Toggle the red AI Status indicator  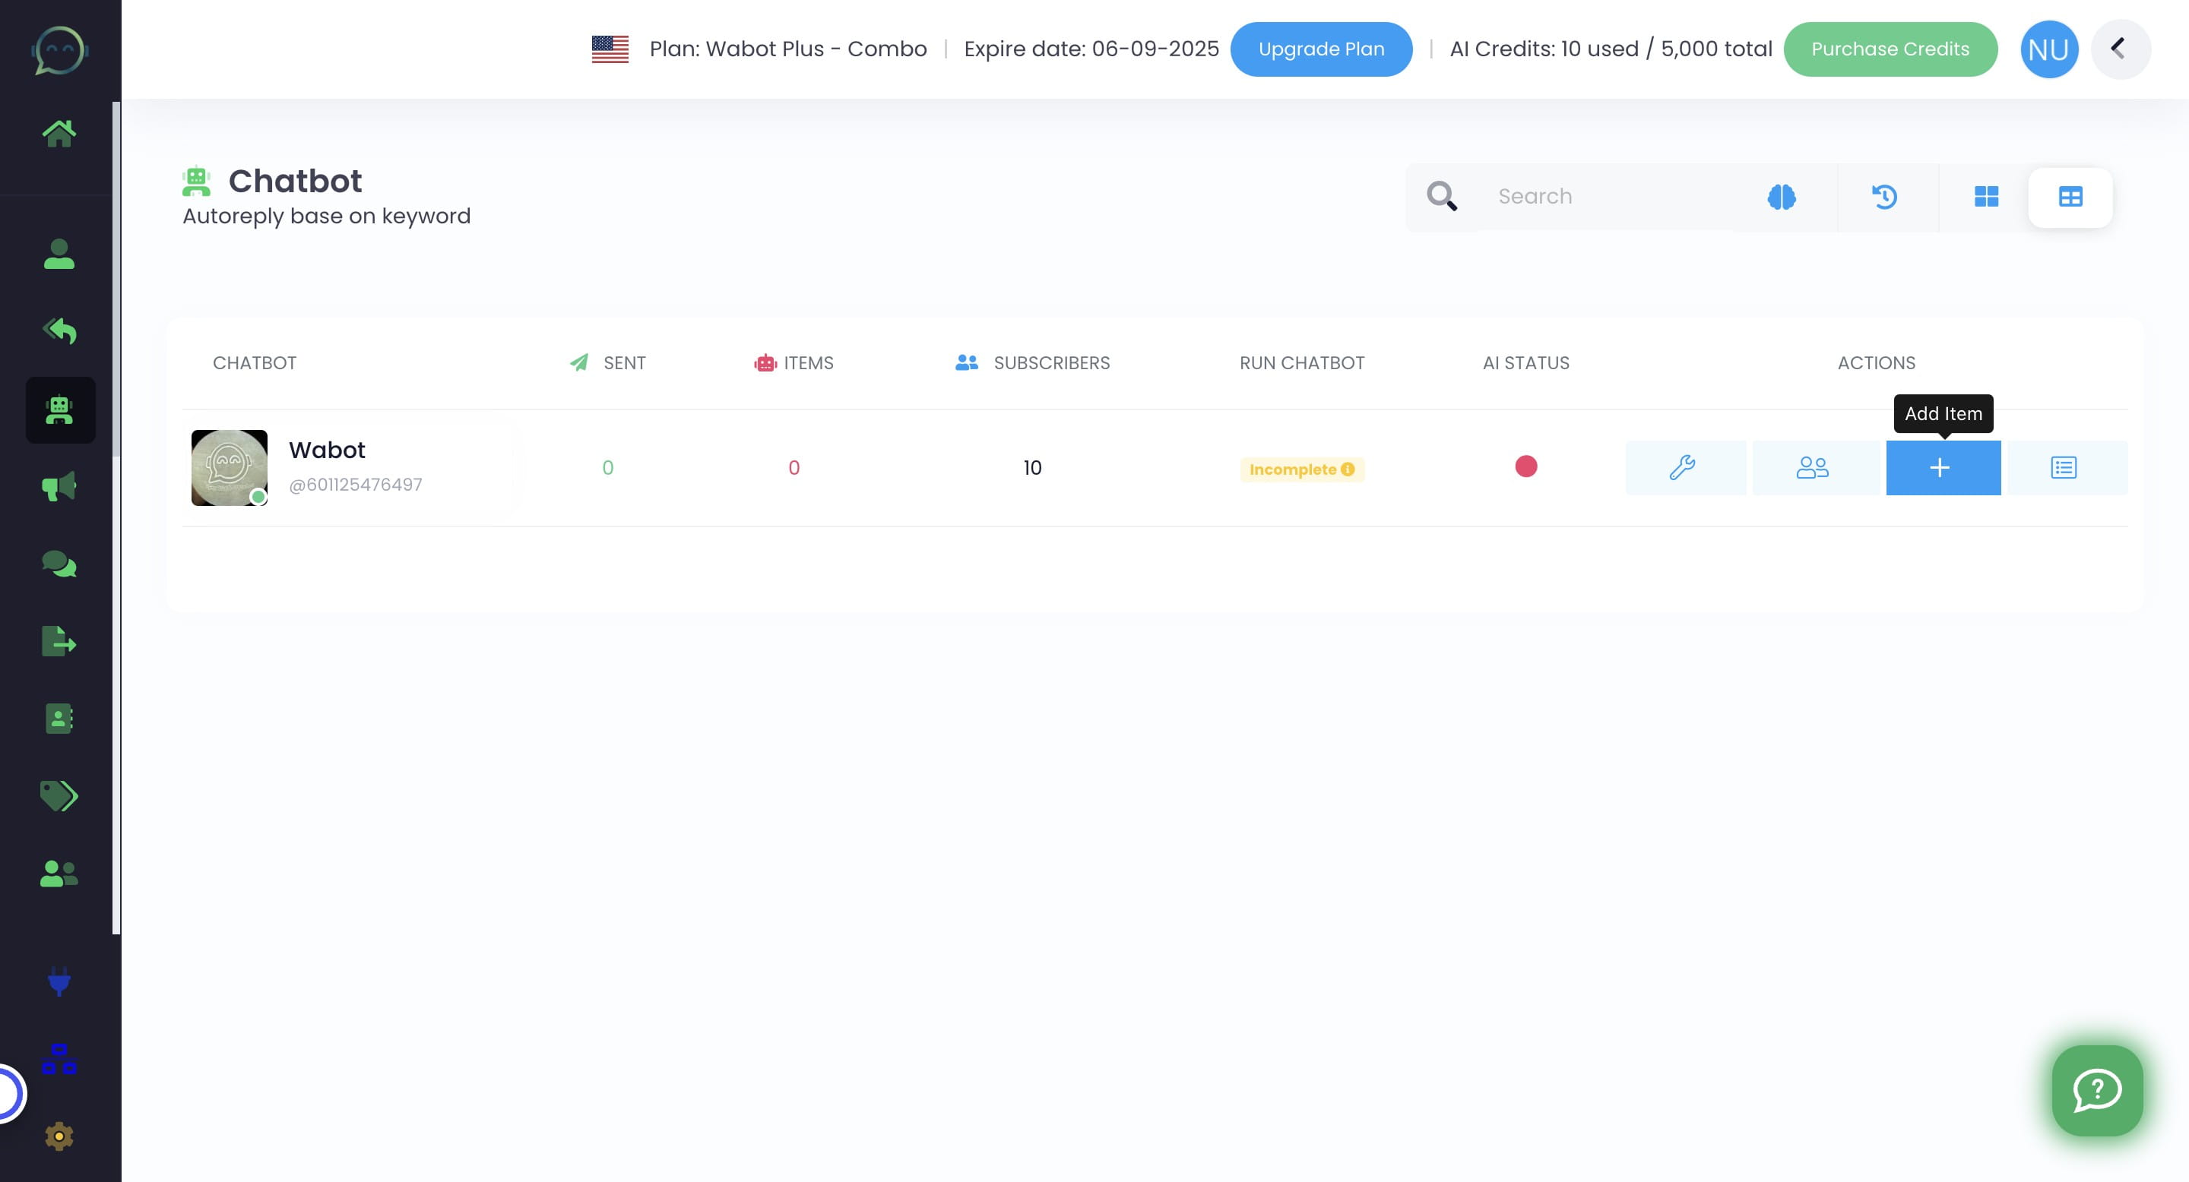(x=1525, y=466)
